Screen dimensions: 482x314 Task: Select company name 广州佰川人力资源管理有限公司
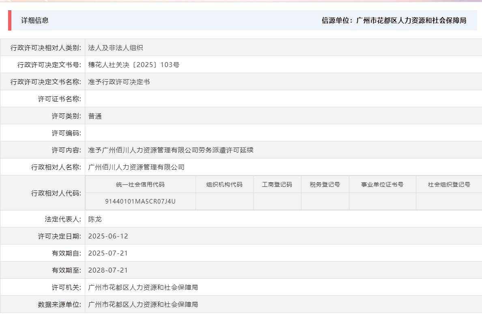(136, 167)
